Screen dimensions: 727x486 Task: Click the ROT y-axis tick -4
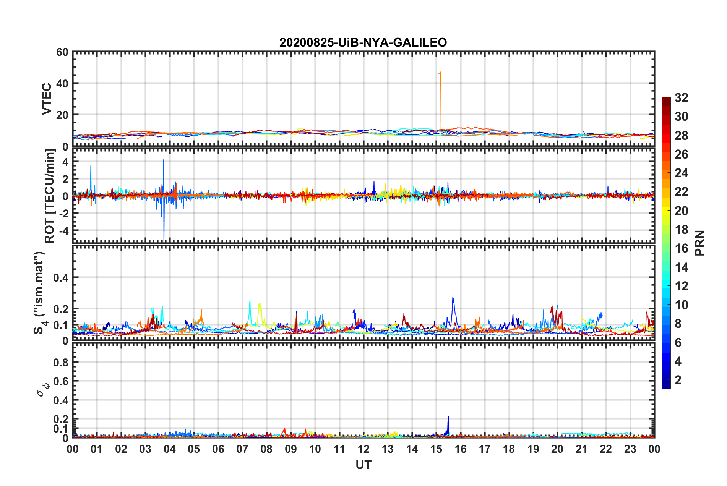[64, 230]
